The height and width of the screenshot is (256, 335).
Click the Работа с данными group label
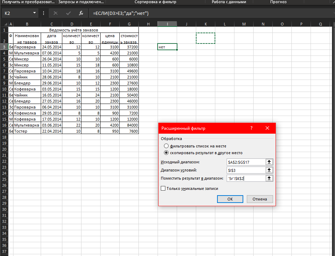coord(229,2)
